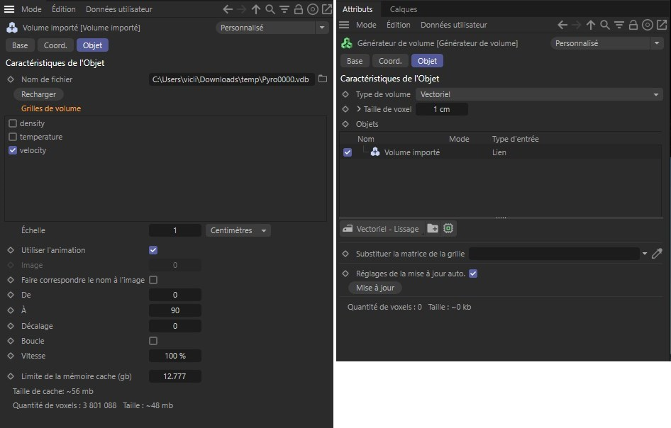Click the eyedropper picker beside the grid matrix field
The height and width of the screenshot is (428, 671).
click(x=657, y=254)
